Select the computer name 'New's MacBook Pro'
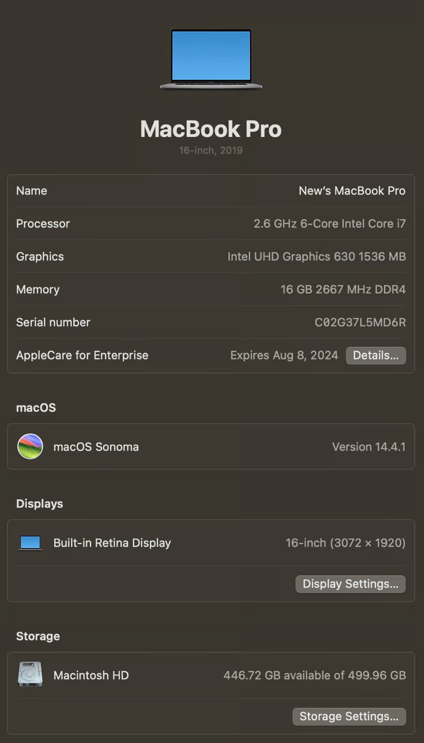The width and height of the screenshot is (424, 743). pyautogui.click(x=352, y=191)
